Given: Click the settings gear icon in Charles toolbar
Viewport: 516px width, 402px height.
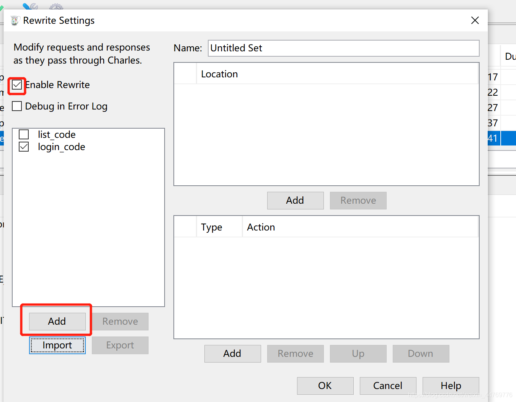Looking at the screenshot, I should pyautogui.click(x=56, y=7).
